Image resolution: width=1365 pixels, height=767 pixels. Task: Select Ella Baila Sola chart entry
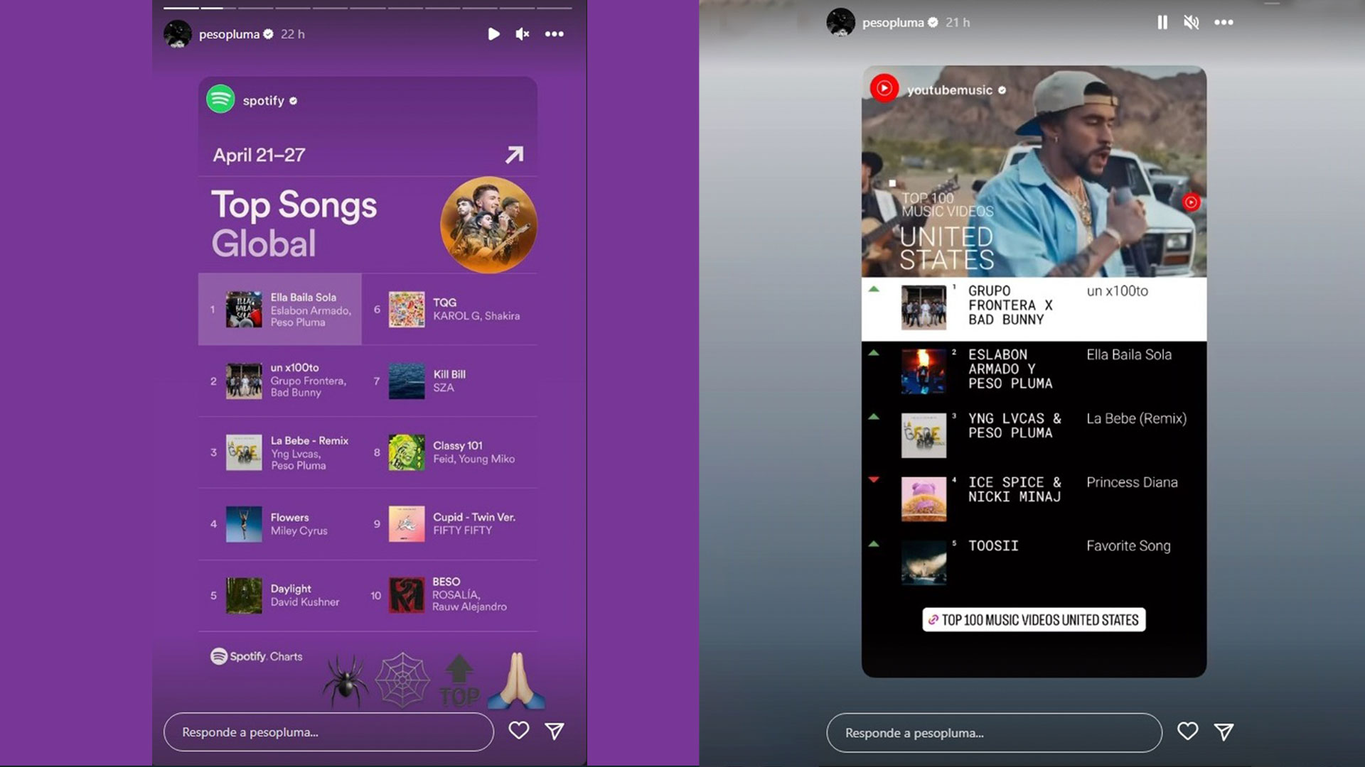[279, 309]
